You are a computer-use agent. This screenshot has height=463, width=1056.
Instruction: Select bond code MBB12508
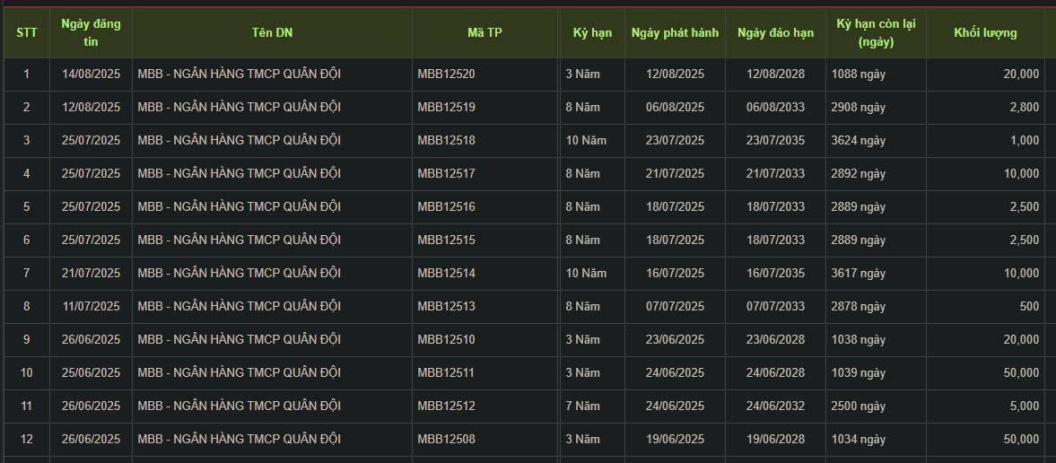coord(446,440)
